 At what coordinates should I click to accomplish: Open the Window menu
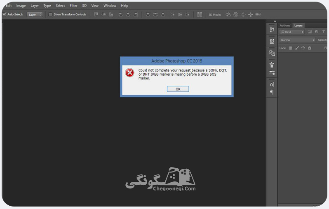(x=110, y=6)
